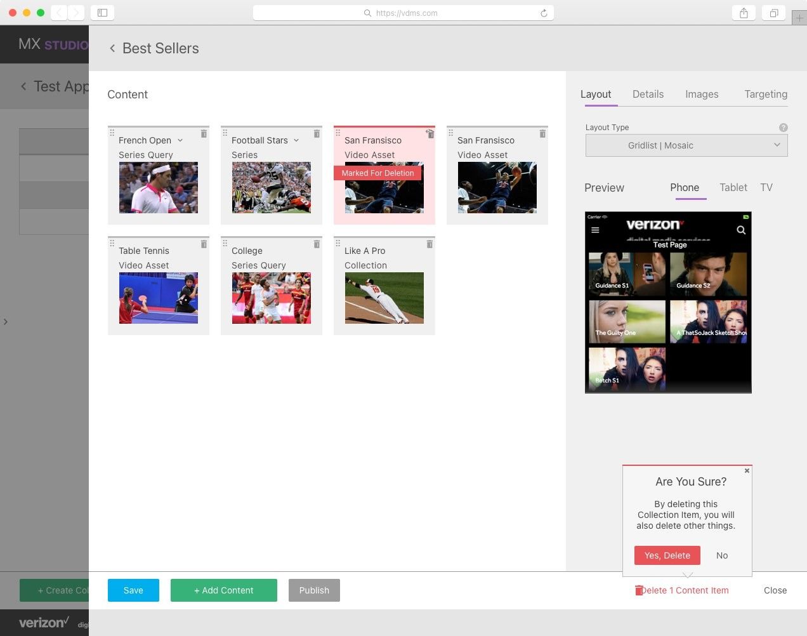Click the A ThatSoJack Sketch Show tile

tap(709, 321)
